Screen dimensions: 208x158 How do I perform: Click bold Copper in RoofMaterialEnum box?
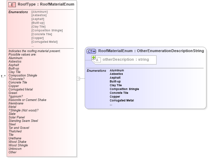pos(115,97)
